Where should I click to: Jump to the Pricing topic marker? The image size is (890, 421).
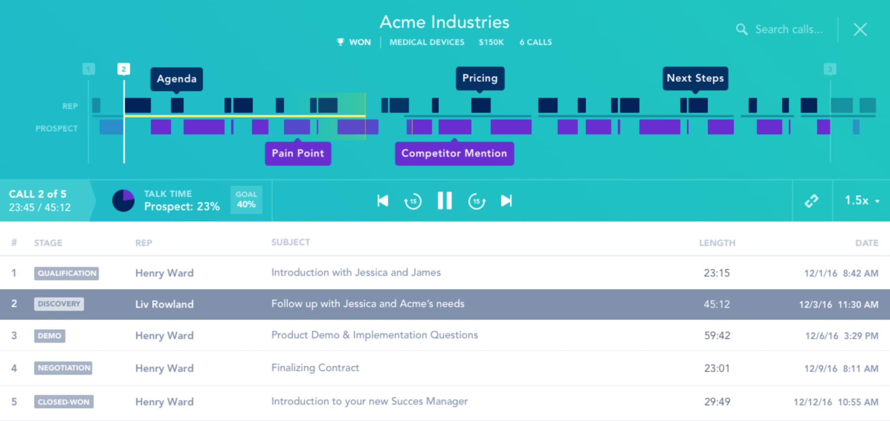480,78
